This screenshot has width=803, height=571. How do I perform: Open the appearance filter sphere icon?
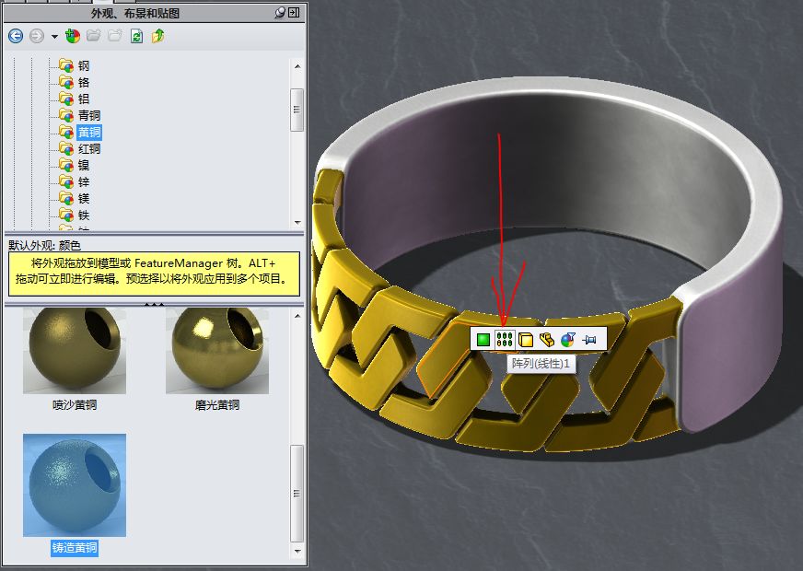pos(566,339)
